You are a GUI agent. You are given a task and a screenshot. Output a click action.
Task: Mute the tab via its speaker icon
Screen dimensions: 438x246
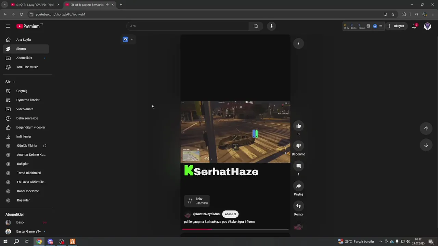click(107, 5)
